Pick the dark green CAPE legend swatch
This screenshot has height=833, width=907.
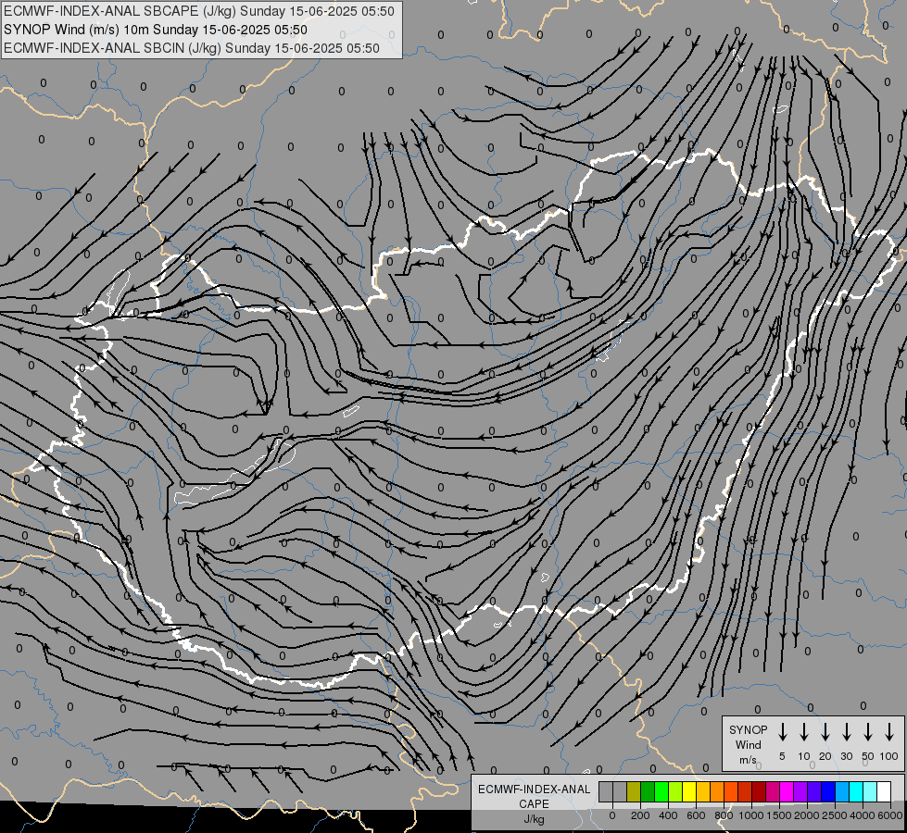pyautogui.click(x=648, y=791)
